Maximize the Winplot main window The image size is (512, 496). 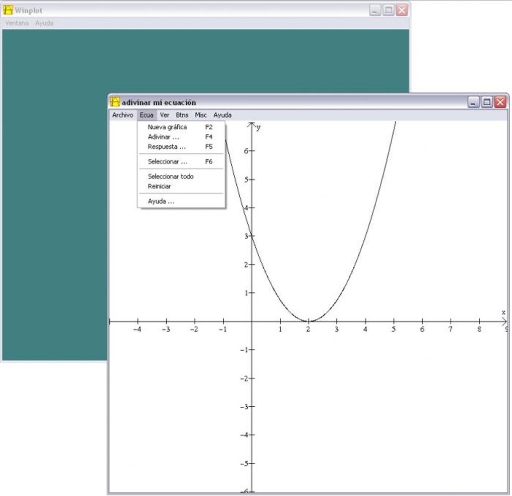389,10
